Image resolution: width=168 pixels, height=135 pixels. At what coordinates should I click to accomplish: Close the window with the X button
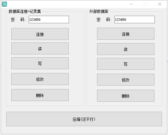[x=160, y=4]
